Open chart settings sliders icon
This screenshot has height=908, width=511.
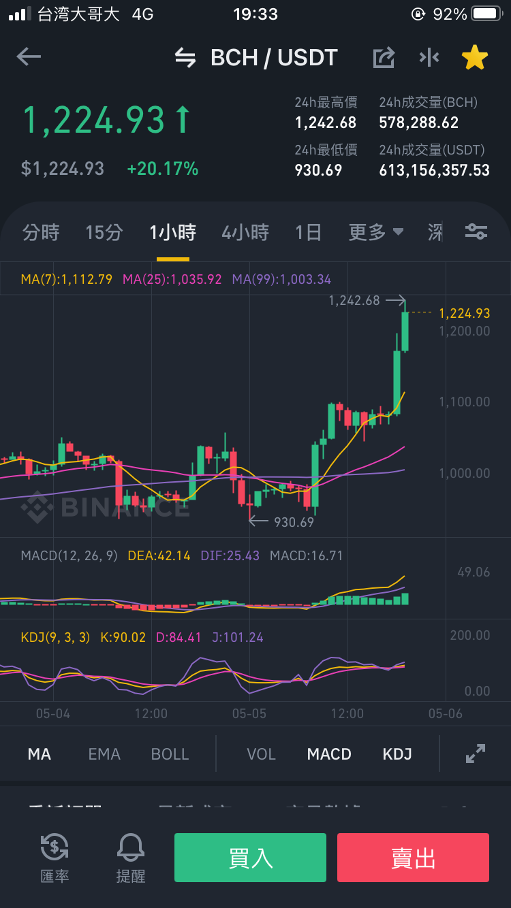(x=476, y=232)
